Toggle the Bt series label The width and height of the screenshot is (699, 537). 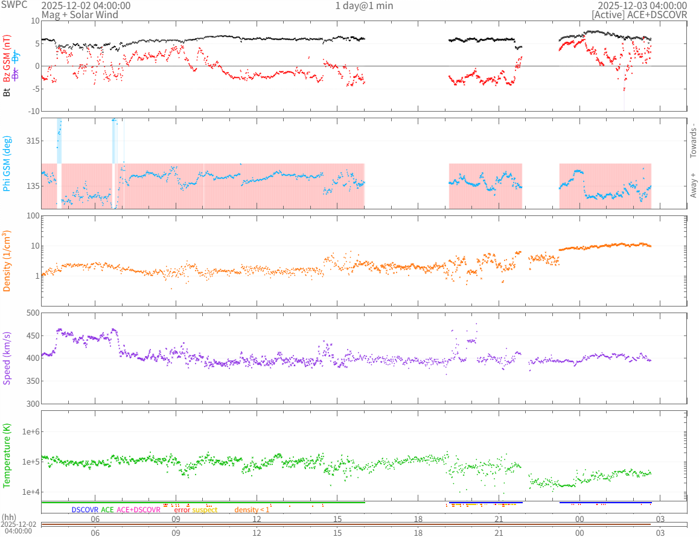tap(7, 92)
